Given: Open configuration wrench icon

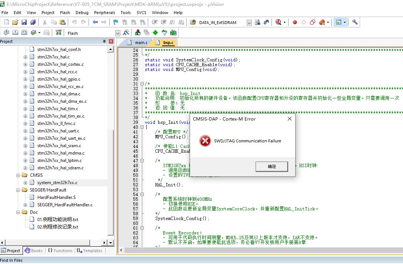Looking at the screenshot, I should coord(355,22).
